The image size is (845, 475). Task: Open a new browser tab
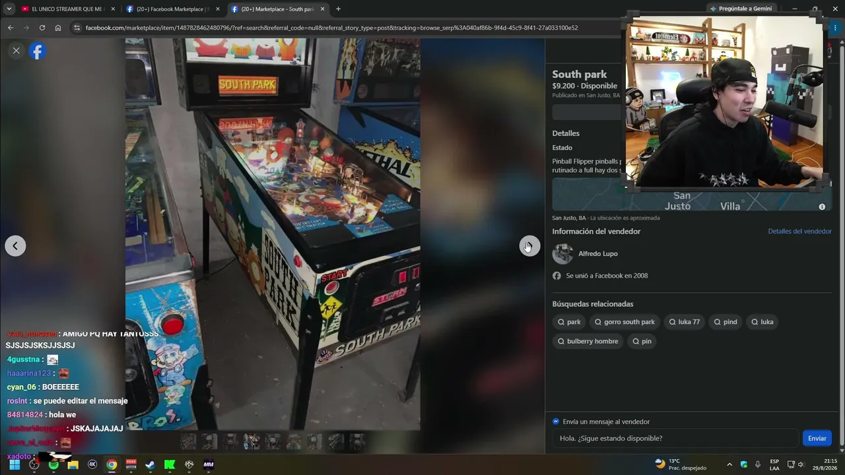point(338,9)
